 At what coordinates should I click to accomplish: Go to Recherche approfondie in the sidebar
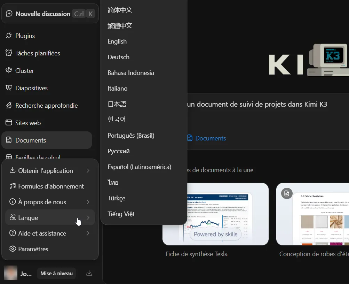tap(47, 105)
